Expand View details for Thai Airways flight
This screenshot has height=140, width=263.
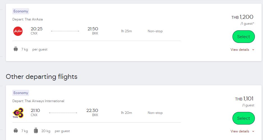pyautogui.click(x=240, y=131)
